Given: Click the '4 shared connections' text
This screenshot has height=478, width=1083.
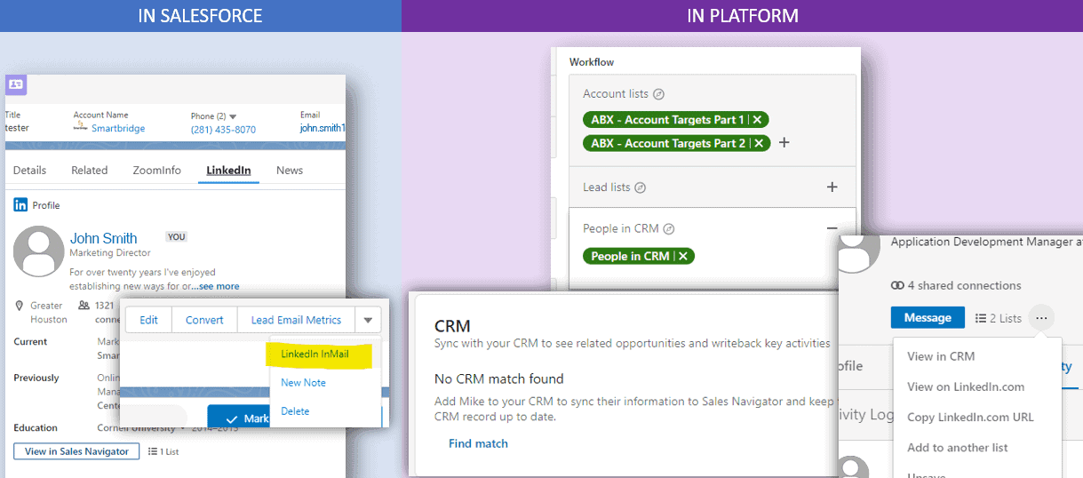Looking at the screenshot, I should pos(964,286).
